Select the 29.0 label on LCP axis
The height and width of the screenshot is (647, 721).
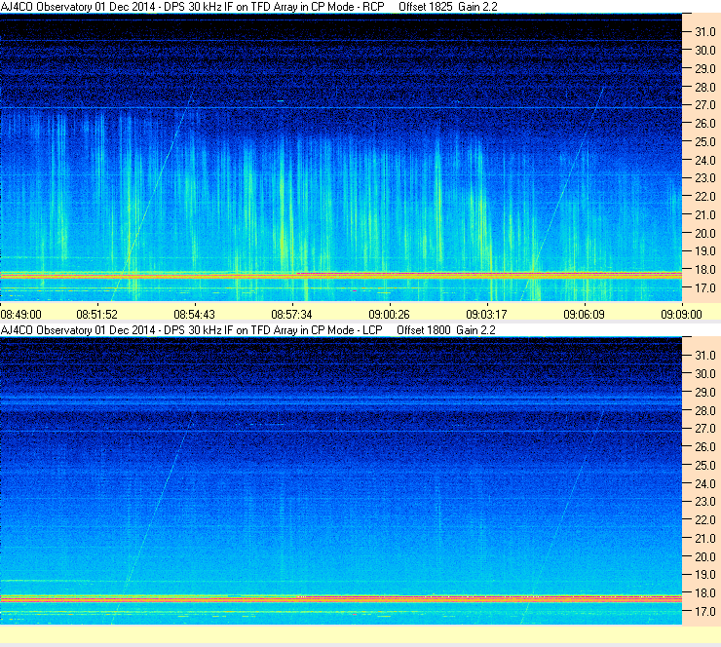point(705,393)
